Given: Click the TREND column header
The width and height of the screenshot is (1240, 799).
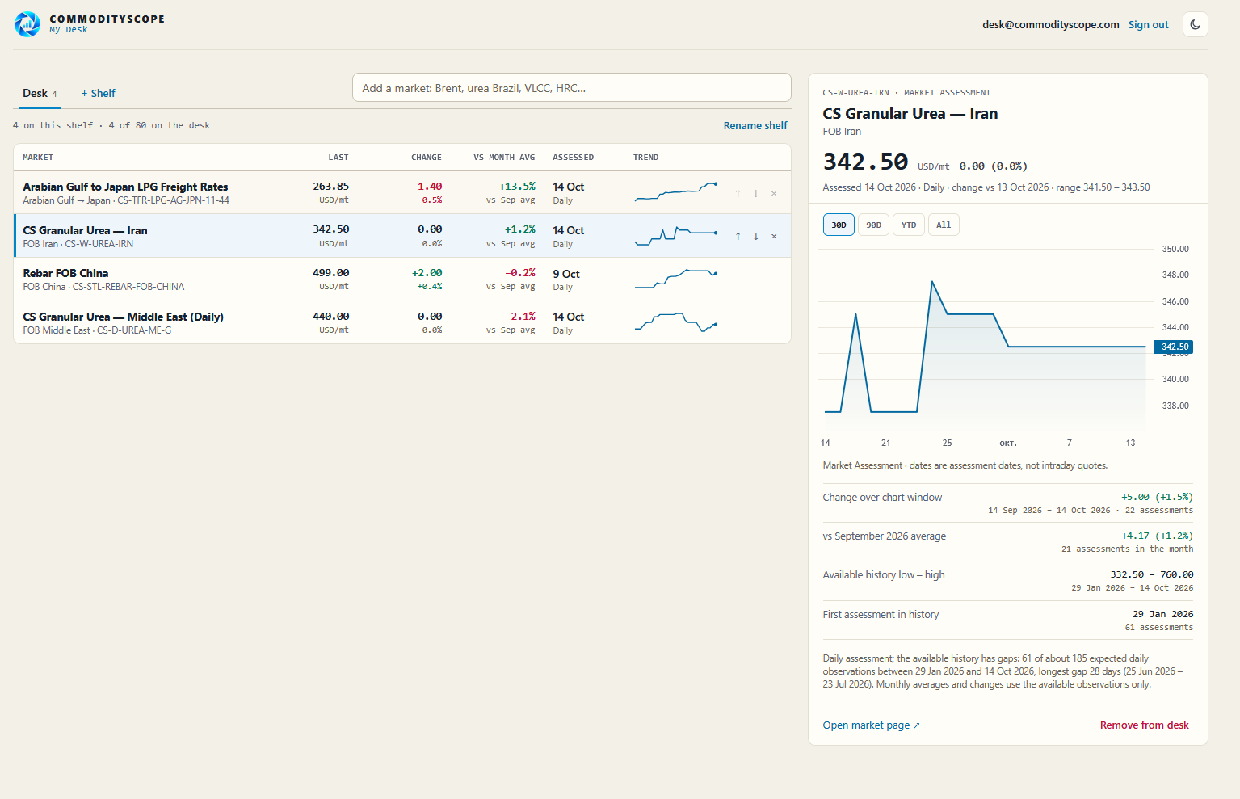Looking at the screenshot, I should [645, 157].
